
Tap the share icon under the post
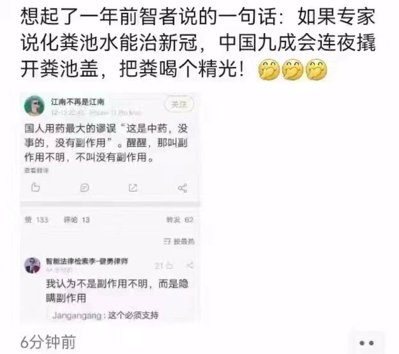click(x=182, y=188)
